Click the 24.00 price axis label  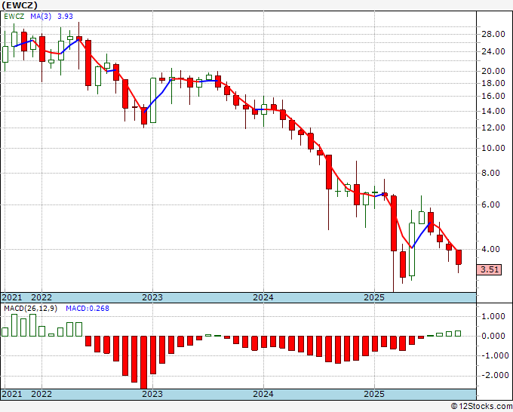pos(493,52)
